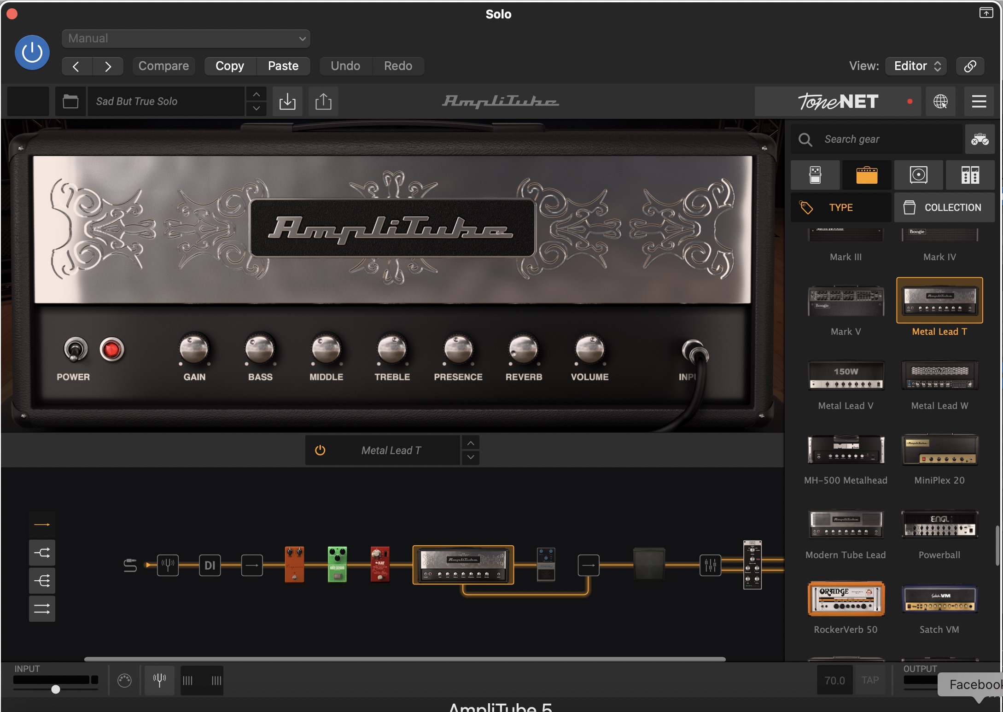Select the blue delay pedal after amp

[x=546, y=564]
